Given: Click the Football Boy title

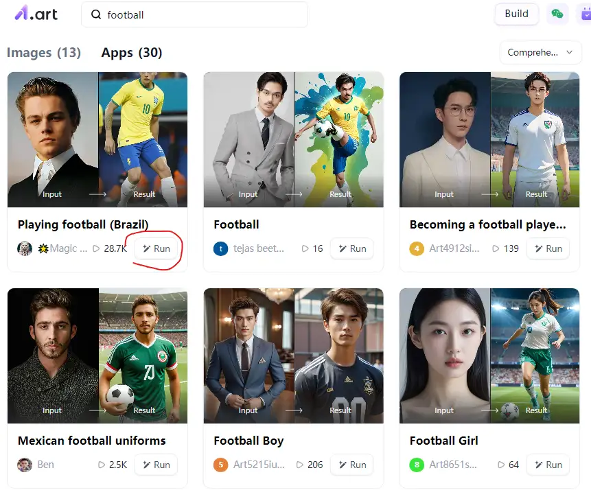Looking at the screenshot, I should click(248, 441).
